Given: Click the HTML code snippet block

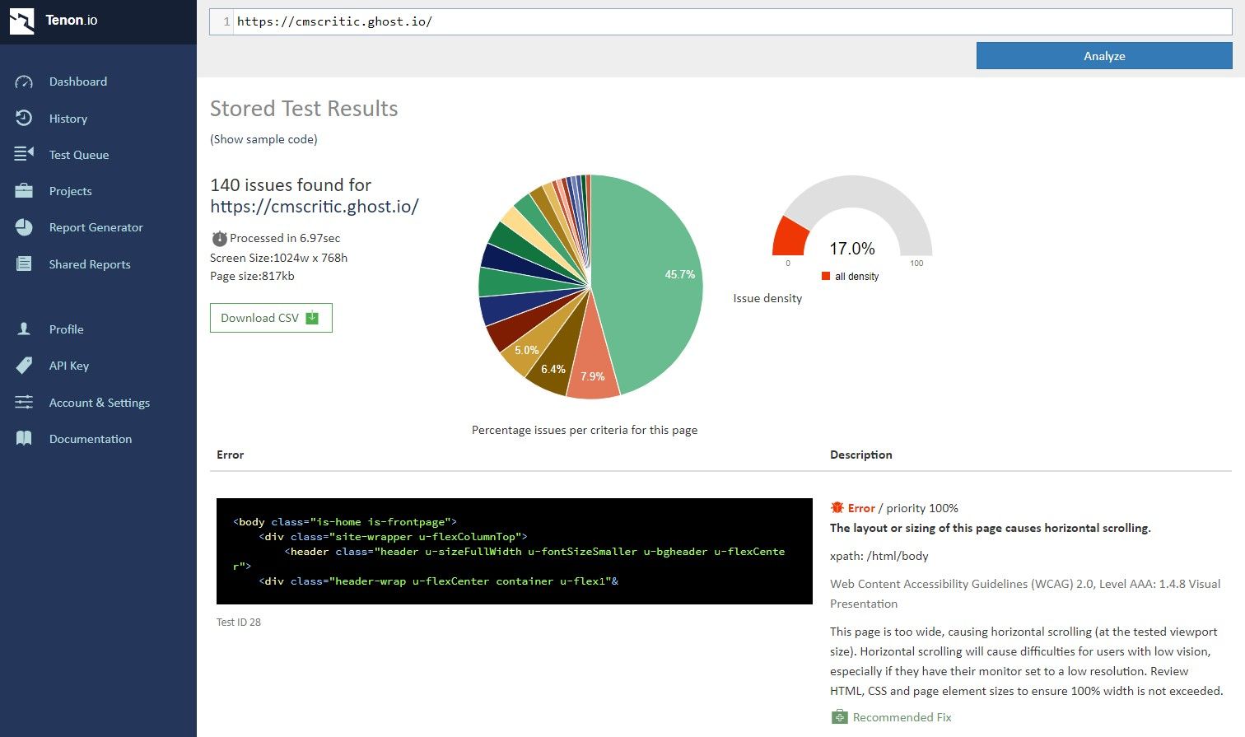Looking at the screenshot, I should pyautogui.click(x=515, y=551).
